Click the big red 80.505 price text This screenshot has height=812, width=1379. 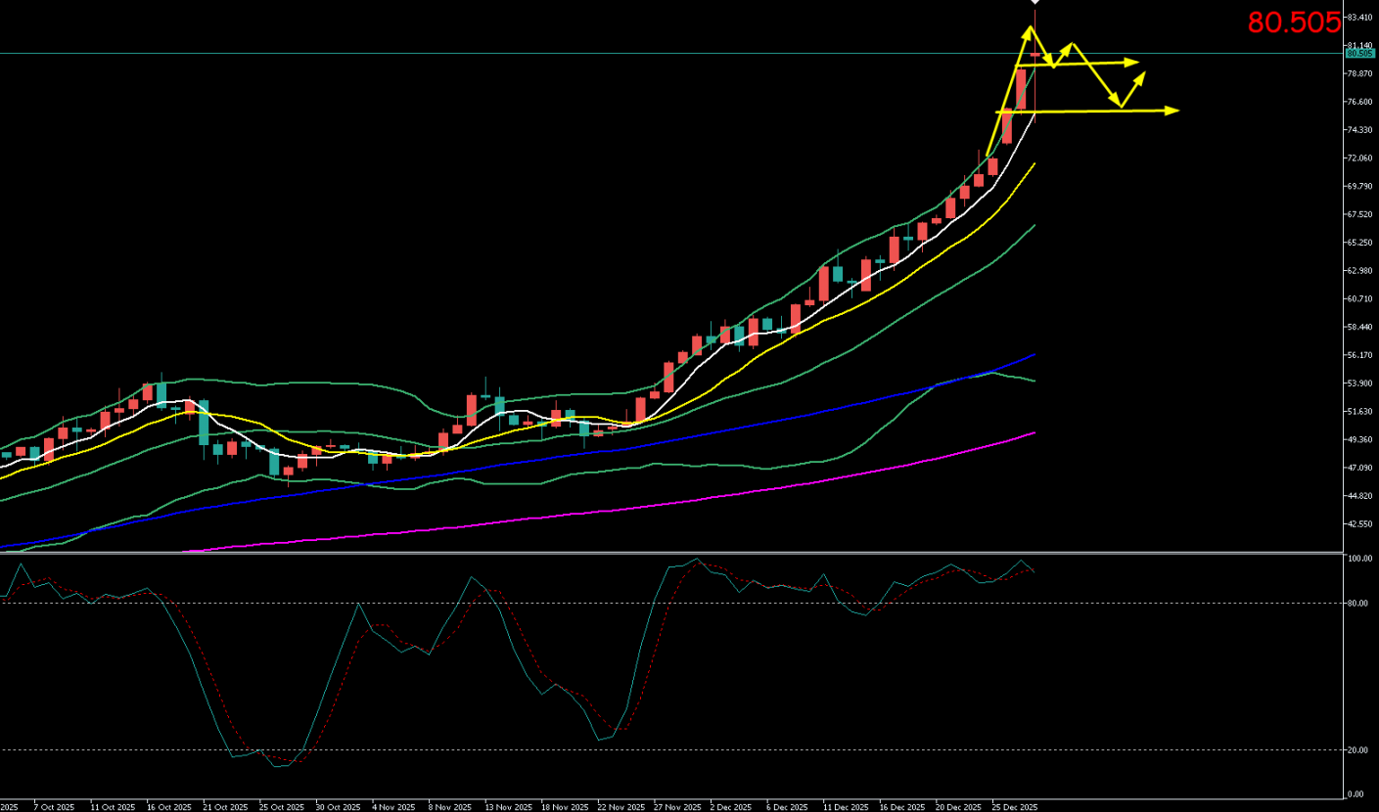point(1293,23)
